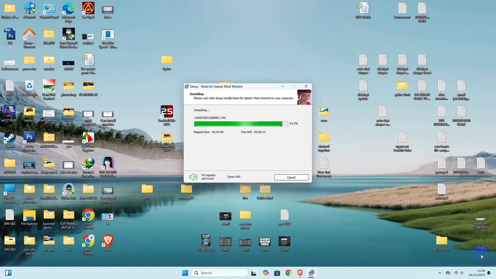Open This PC shortcut on desktop
This screenshot has width=496, height=279.
point(10,193)
